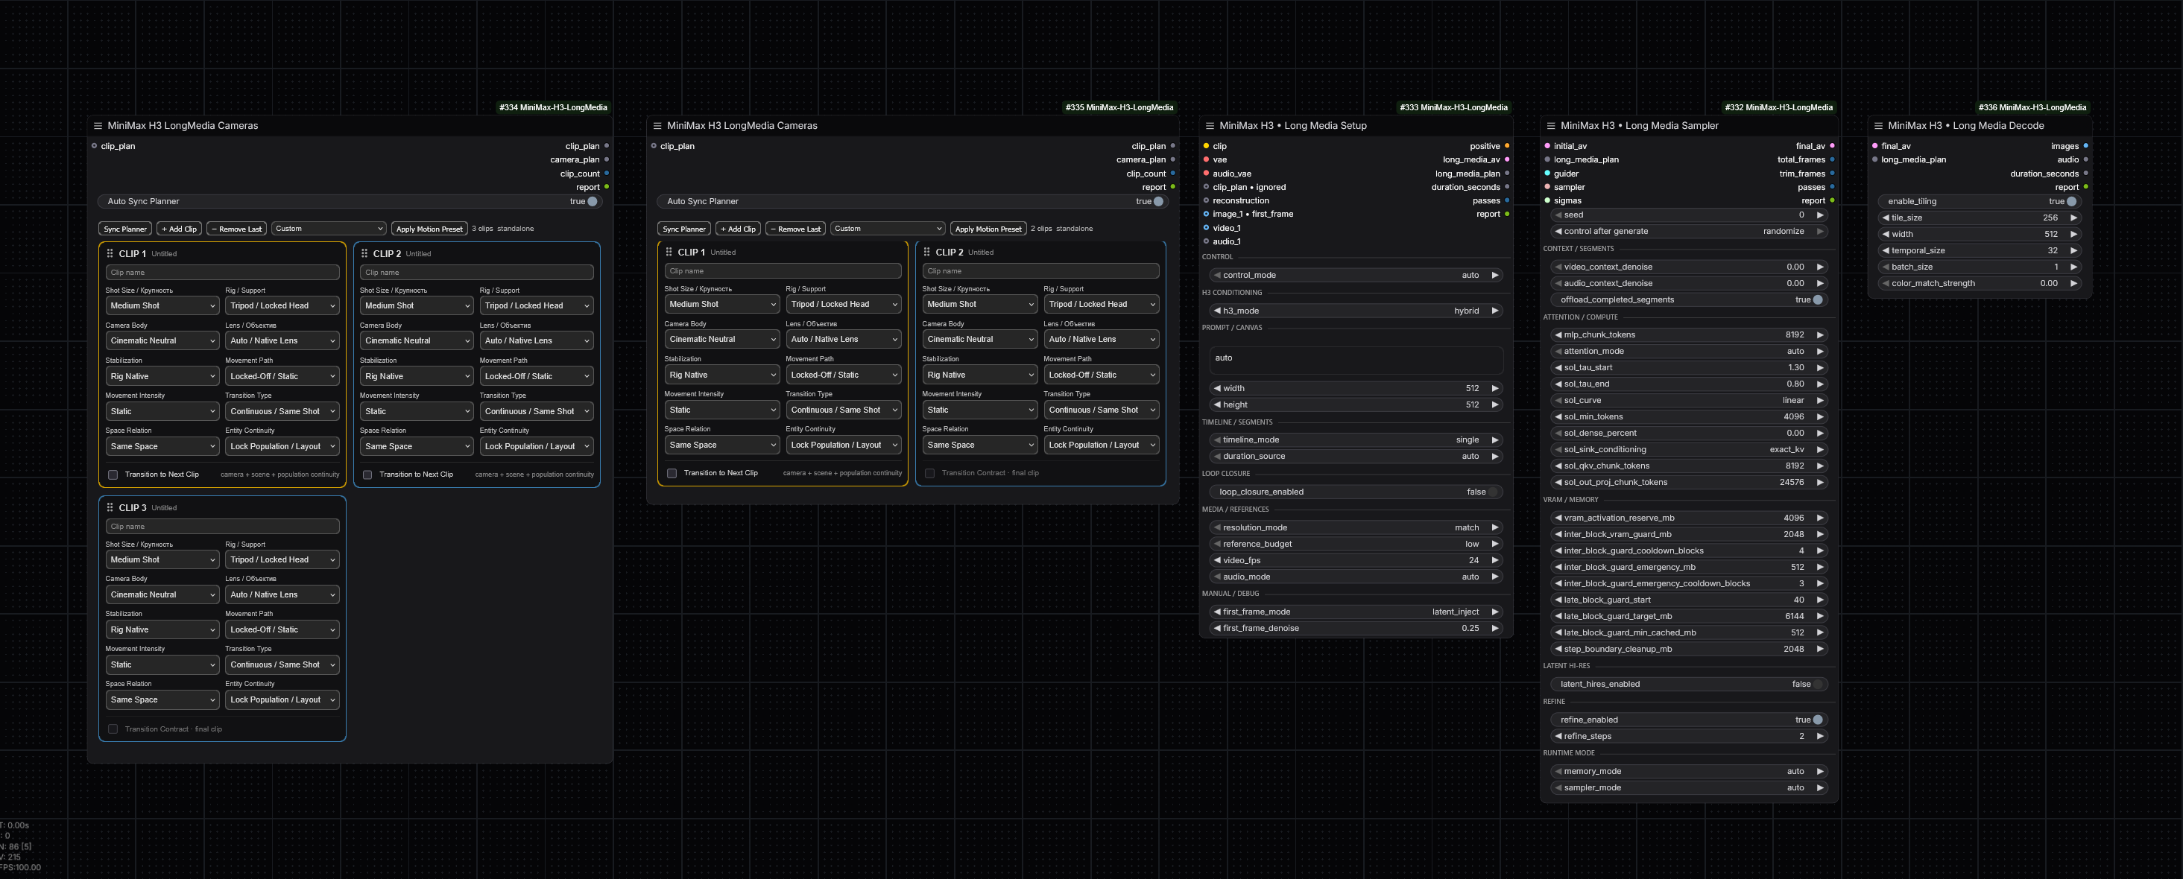The width and height of the screenshot is (2183, 879).
Task: Click Sync Planner button in node #335
Action: (x=684, y=229)
